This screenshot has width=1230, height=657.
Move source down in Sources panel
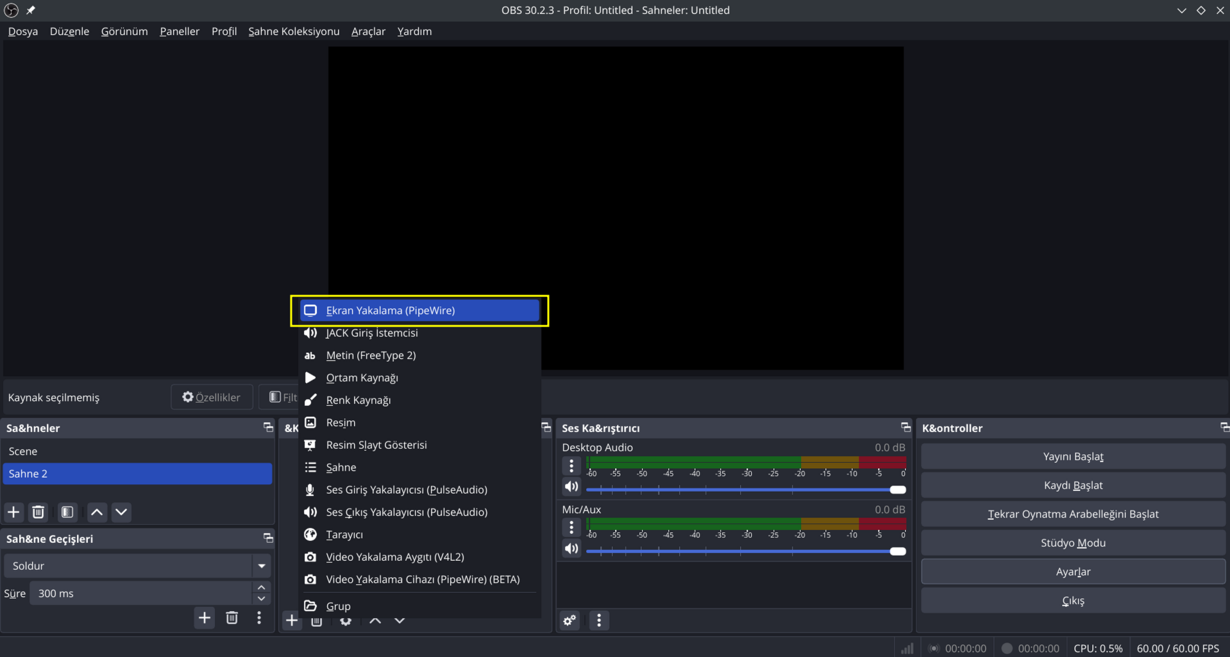(x=400, y=620)
